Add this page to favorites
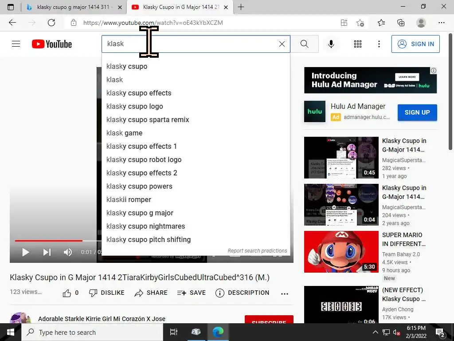Image resolution: width=454 pixels, height=341 pixels. [x=360, y=23]
